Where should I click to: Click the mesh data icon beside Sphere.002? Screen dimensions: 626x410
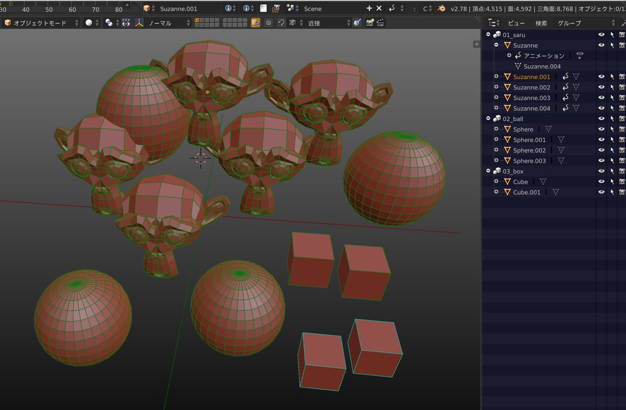[561, 150]
